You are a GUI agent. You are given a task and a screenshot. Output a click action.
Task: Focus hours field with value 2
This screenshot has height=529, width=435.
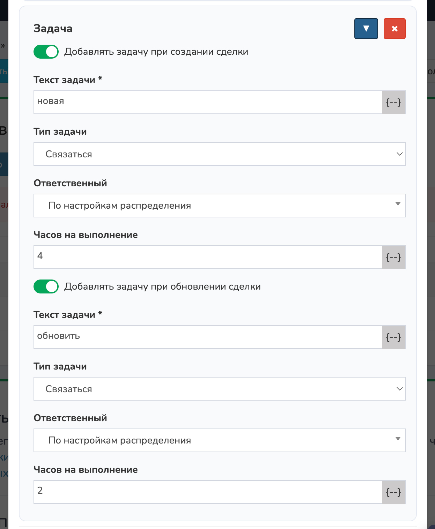208,492
